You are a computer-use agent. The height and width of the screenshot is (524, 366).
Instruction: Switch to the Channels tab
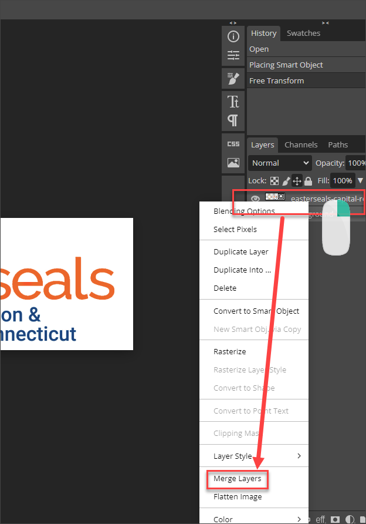tap(301, 145)
